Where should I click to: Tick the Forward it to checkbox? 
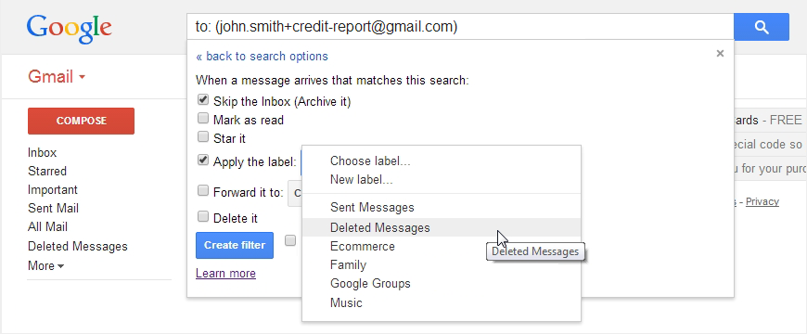pyautogui.click(x=203, y=191)
